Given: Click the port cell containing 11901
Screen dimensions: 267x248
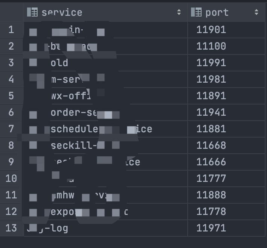Looking at the screenshot, I should pyautogui.click(x=211, y=30).
